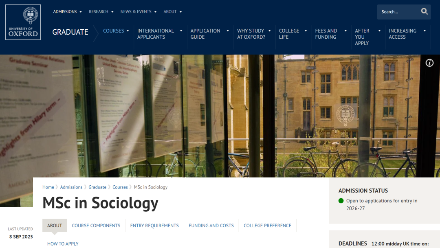Expand the International Applicants arrow

pos(181,31)
